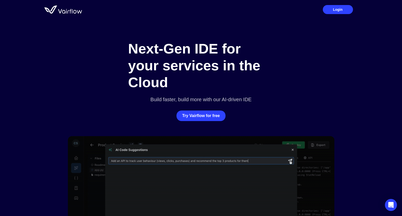Select the app.py file
Viewport: 402px width, 216px height.
[x=99, y=170]
